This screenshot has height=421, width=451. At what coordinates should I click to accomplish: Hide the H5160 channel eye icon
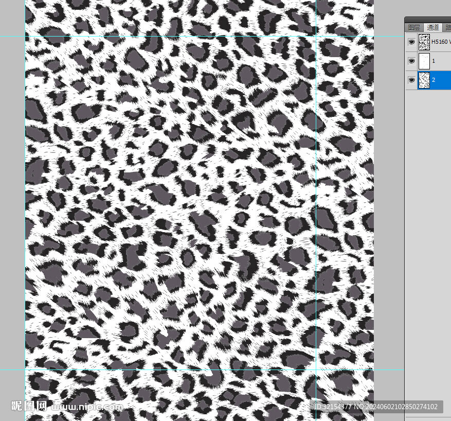click(x=411, y=42)
